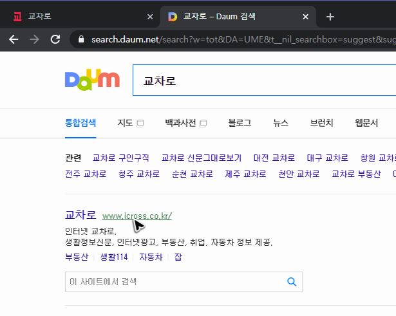
Task: Select the 교차로 – Daum 검색 tab
Action: pos(238,17)
